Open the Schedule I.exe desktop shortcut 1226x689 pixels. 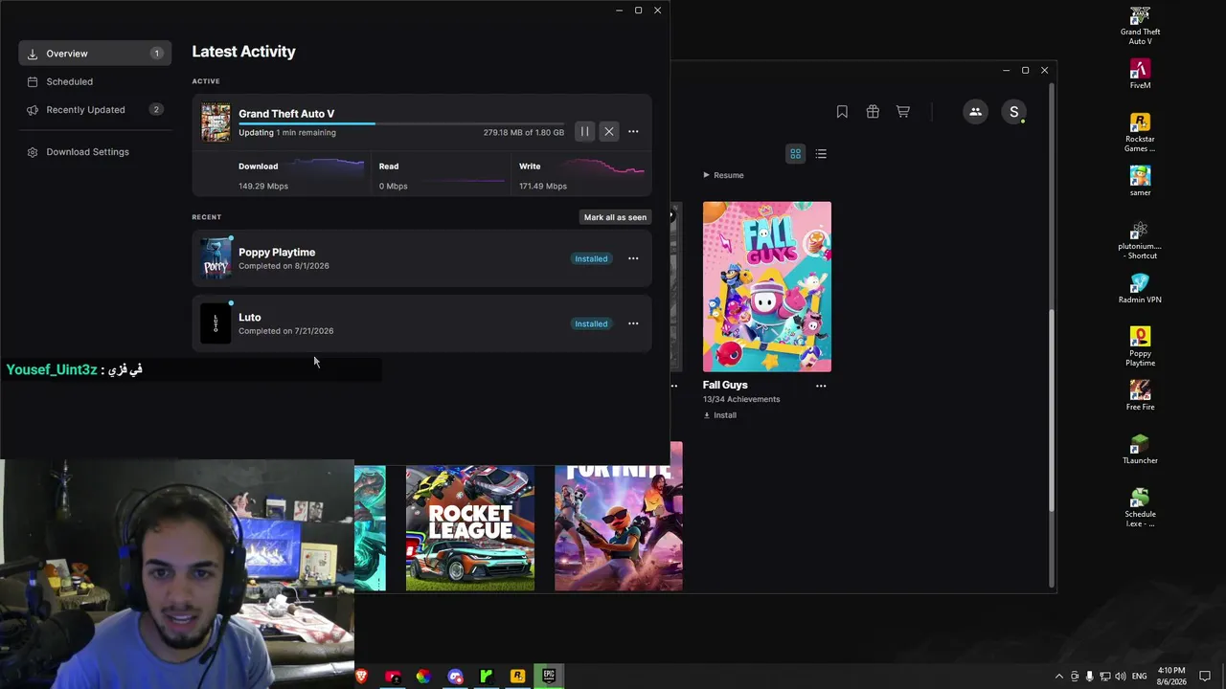click(x=1140, y=508)
